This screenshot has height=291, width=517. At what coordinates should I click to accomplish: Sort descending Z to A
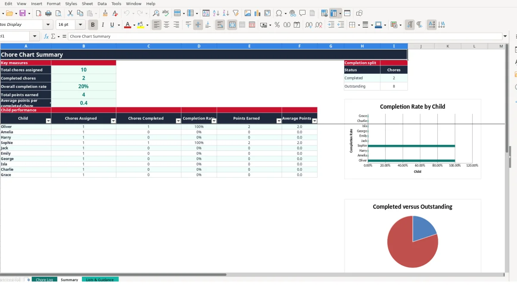226,13
